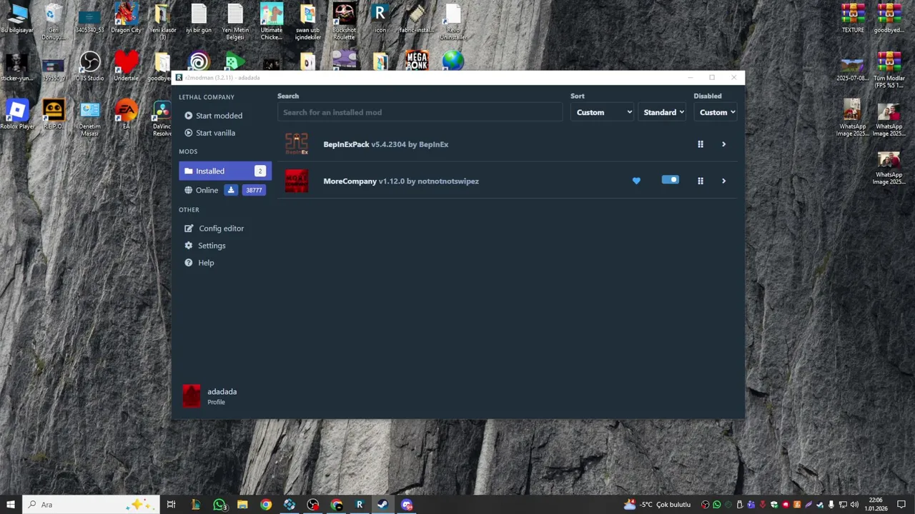Image resolution: width=915 pixels, height=514 pixels.
Task: Select the Dragon City desktop icon
Action: [x=126, y=19]
